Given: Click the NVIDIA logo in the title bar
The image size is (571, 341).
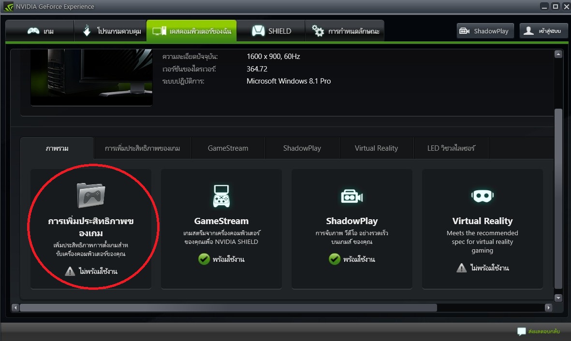Looking at the screenshot, I should click(8, 7).
